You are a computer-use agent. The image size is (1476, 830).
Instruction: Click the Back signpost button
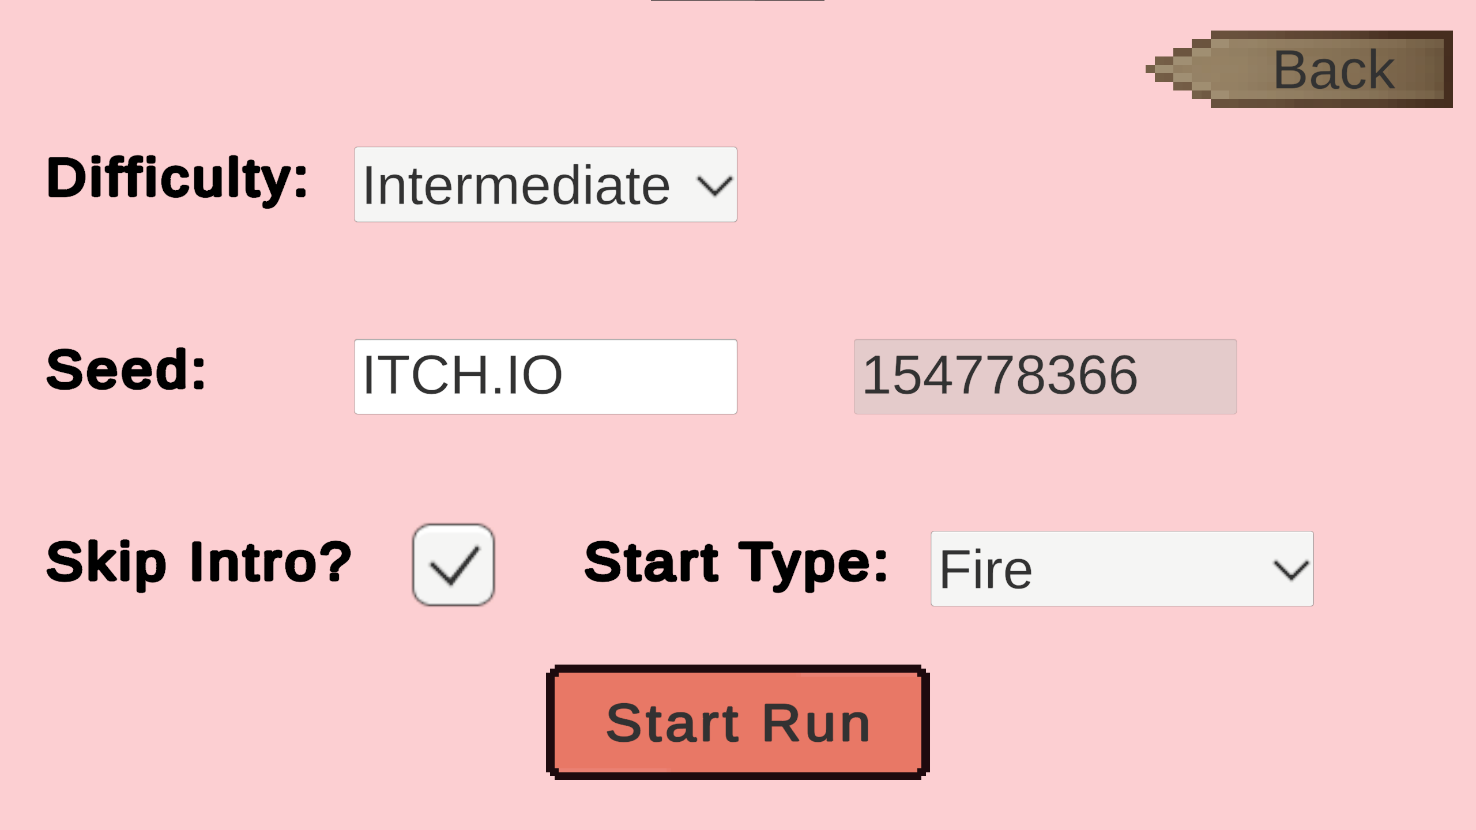click(x=1300, y=69)
